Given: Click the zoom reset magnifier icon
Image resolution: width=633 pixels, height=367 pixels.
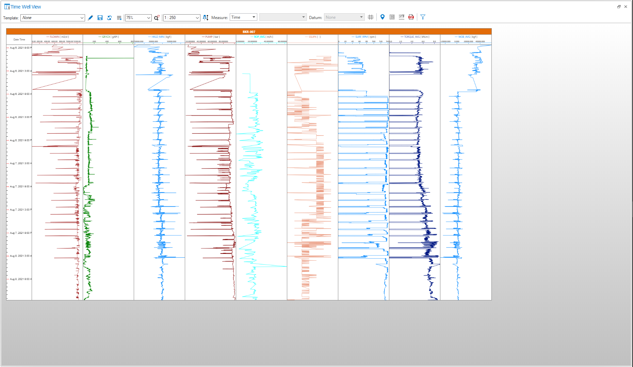Looking at the screenshot, I should tap(157, 18).
